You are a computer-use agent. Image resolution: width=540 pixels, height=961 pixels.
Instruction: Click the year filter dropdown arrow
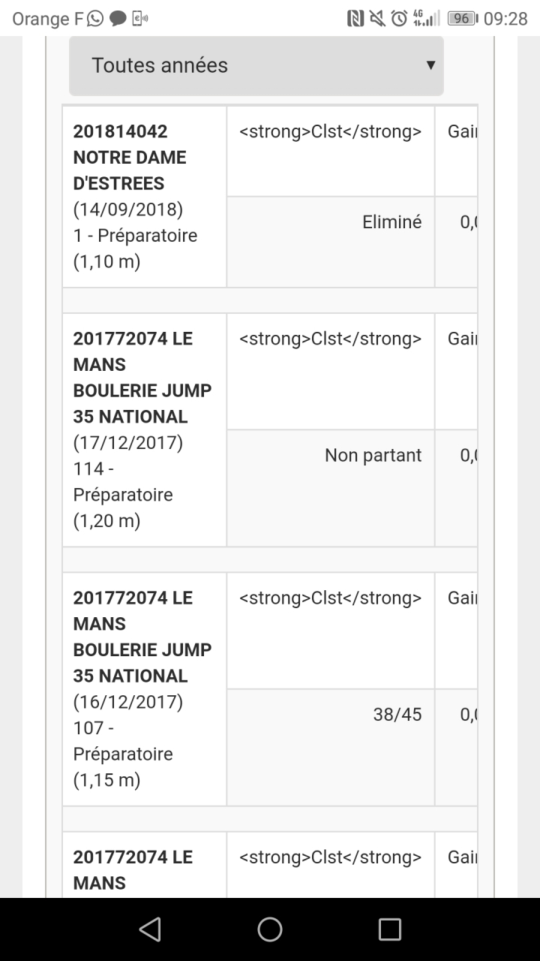tap(430, 65)
